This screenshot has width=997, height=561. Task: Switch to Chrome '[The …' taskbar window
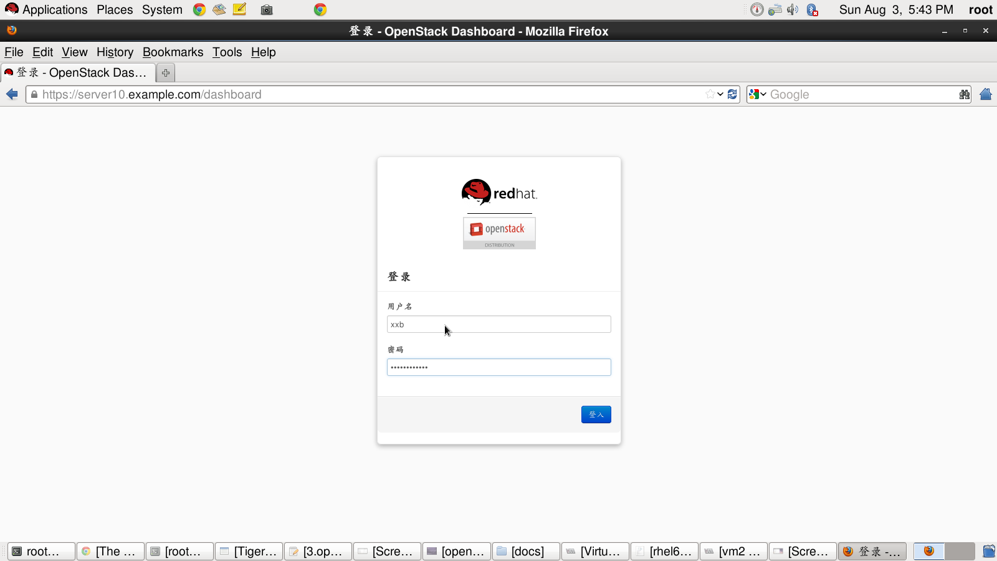(x=110, y=551)
